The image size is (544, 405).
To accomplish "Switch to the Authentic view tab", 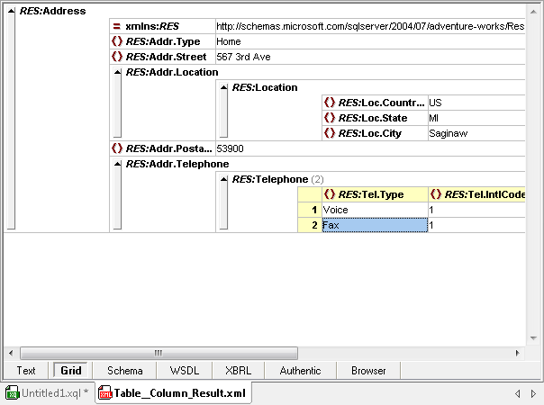I will tap(301, 371).
